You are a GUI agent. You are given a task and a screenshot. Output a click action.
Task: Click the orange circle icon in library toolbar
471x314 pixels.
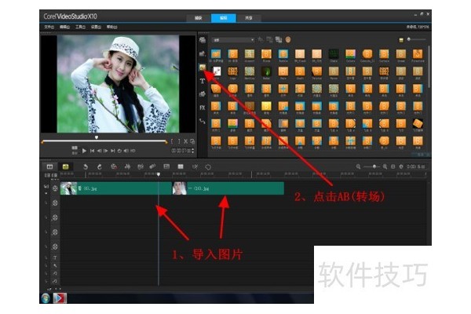(x=288, y=40)
